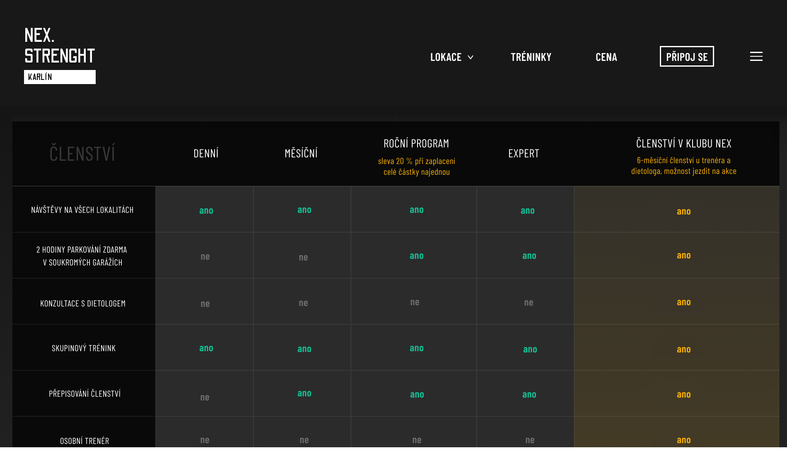787x451 pixels.
Task: Open the Tréninky menu item
Action: coord(531,57)
